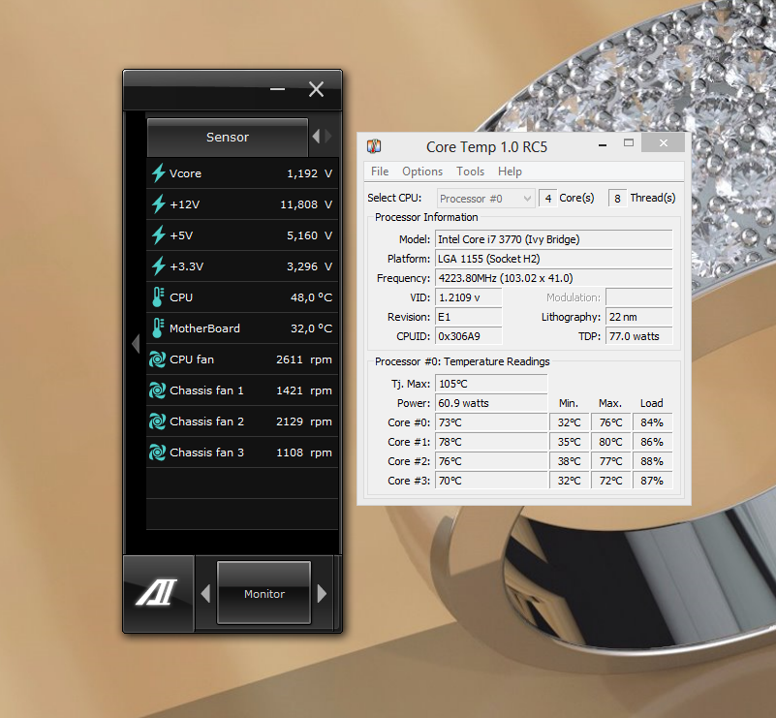
Task: Click the Vcore reading 1,192 V
Action: pyautogui.click(x=309, y=173)
